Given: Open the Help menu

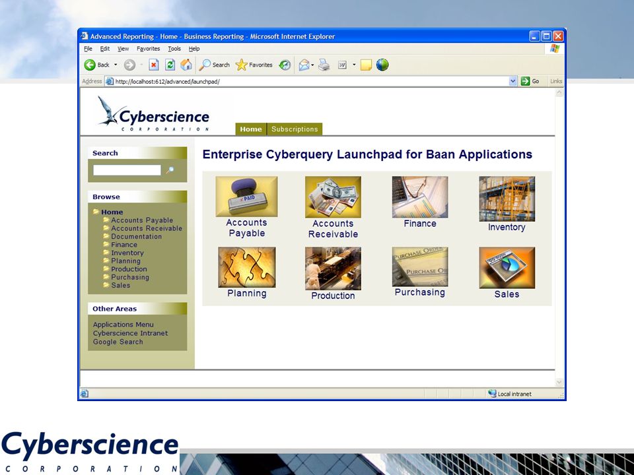Looking at the screenshot, I should coord(194,48).
